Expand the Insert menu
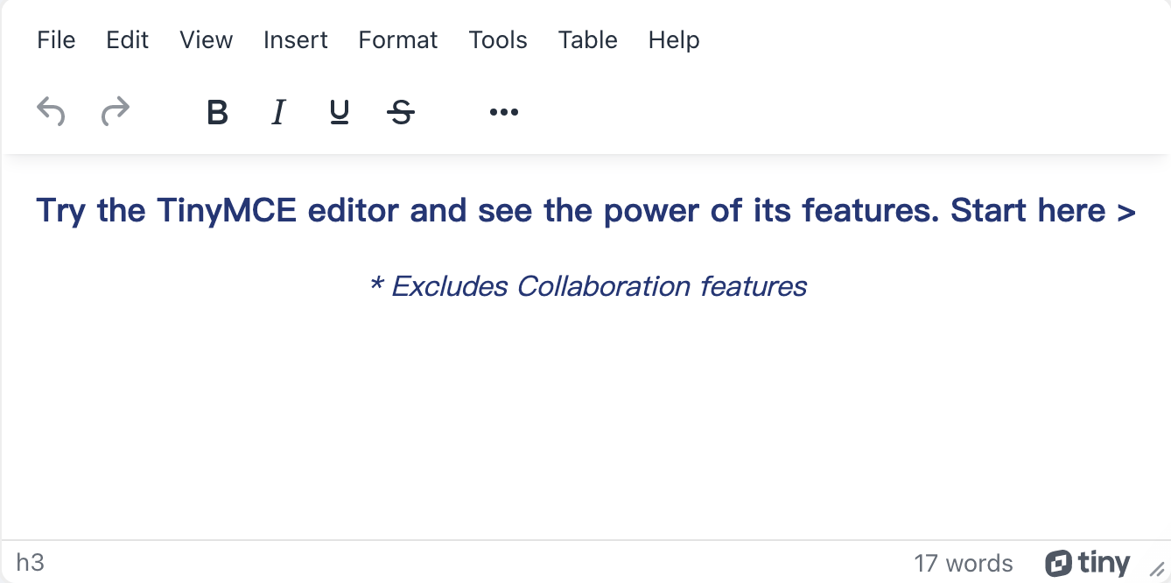The width and height of the screenshot is (1171, 583). pyautogui.click(x=296, y=40)
